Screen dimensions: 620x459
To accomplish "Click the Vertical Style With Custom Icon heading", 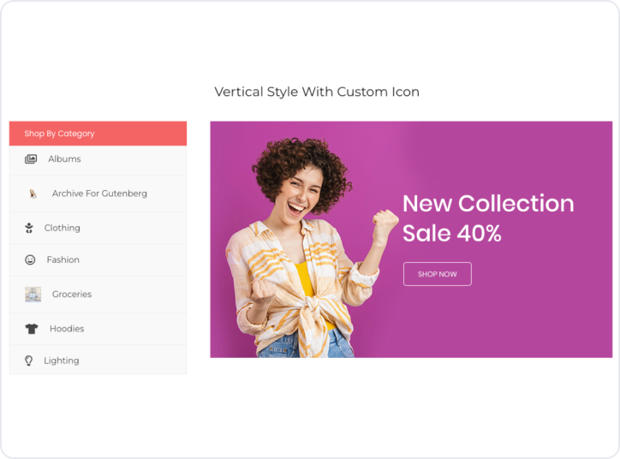I will tap(317, 92).
